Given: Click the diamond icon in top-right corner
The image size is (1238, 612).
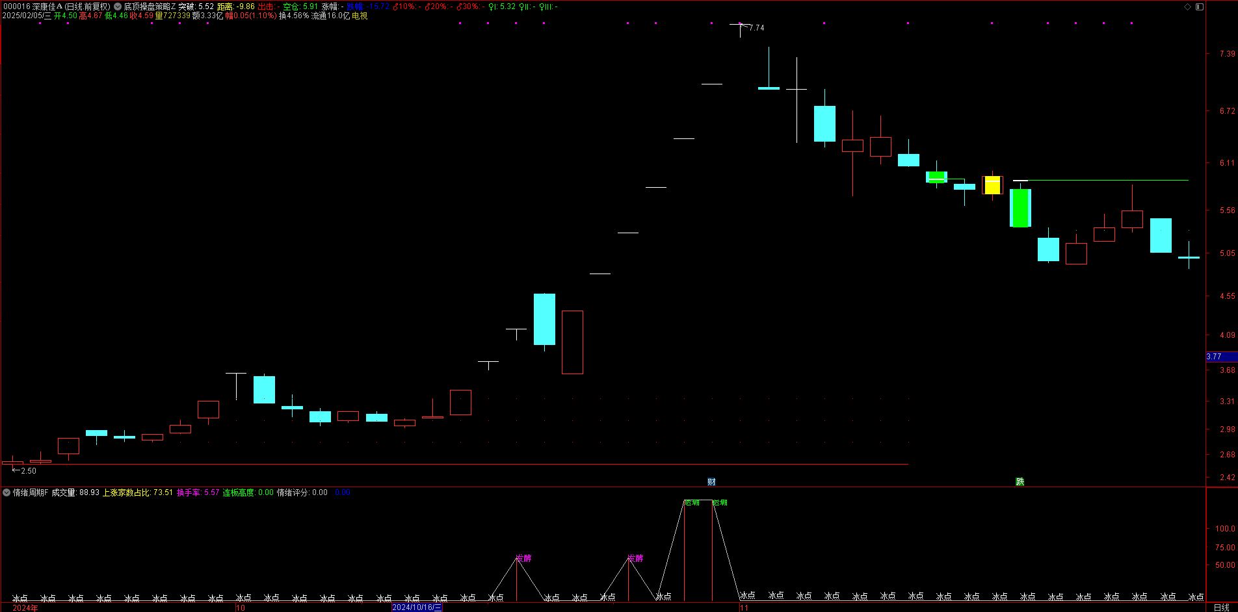Looking at the screenshot, I should [x=1187, y=6].
